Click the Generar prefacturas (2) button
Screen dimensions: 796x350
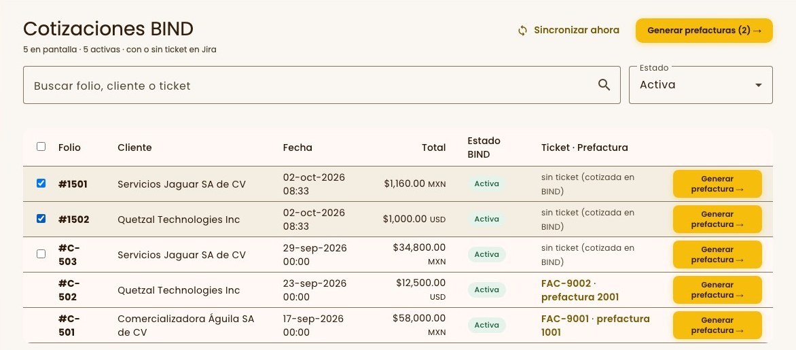click(704, 31)
